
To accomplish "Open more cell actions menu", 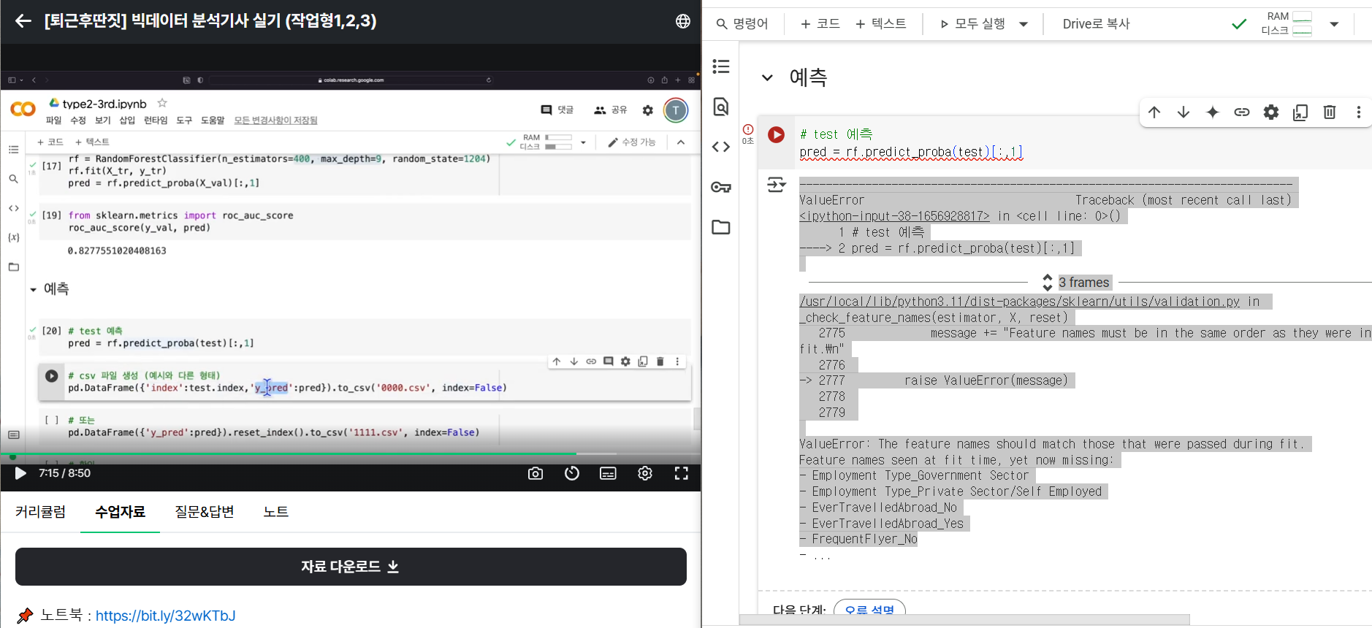I will (x=1359, y=112).
